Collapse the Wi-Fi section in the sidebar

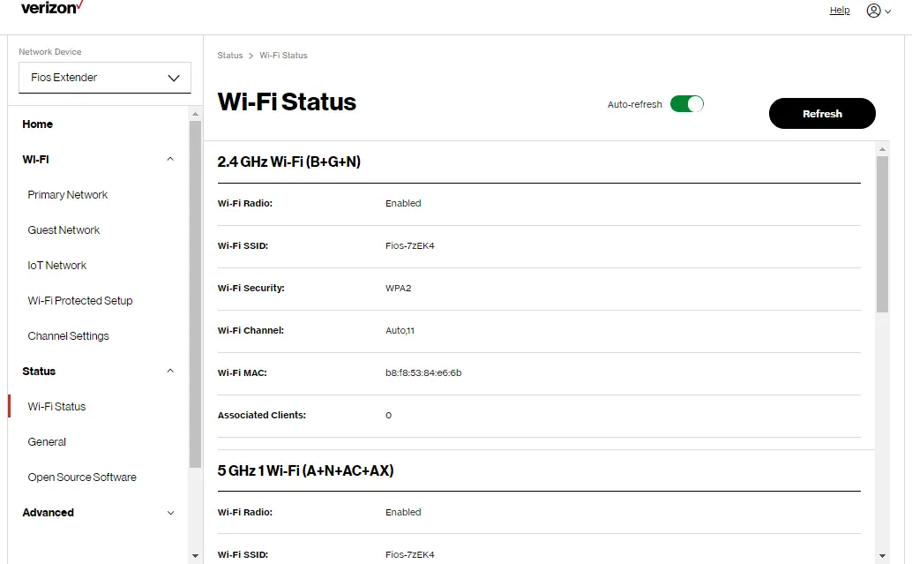[170, 160]
